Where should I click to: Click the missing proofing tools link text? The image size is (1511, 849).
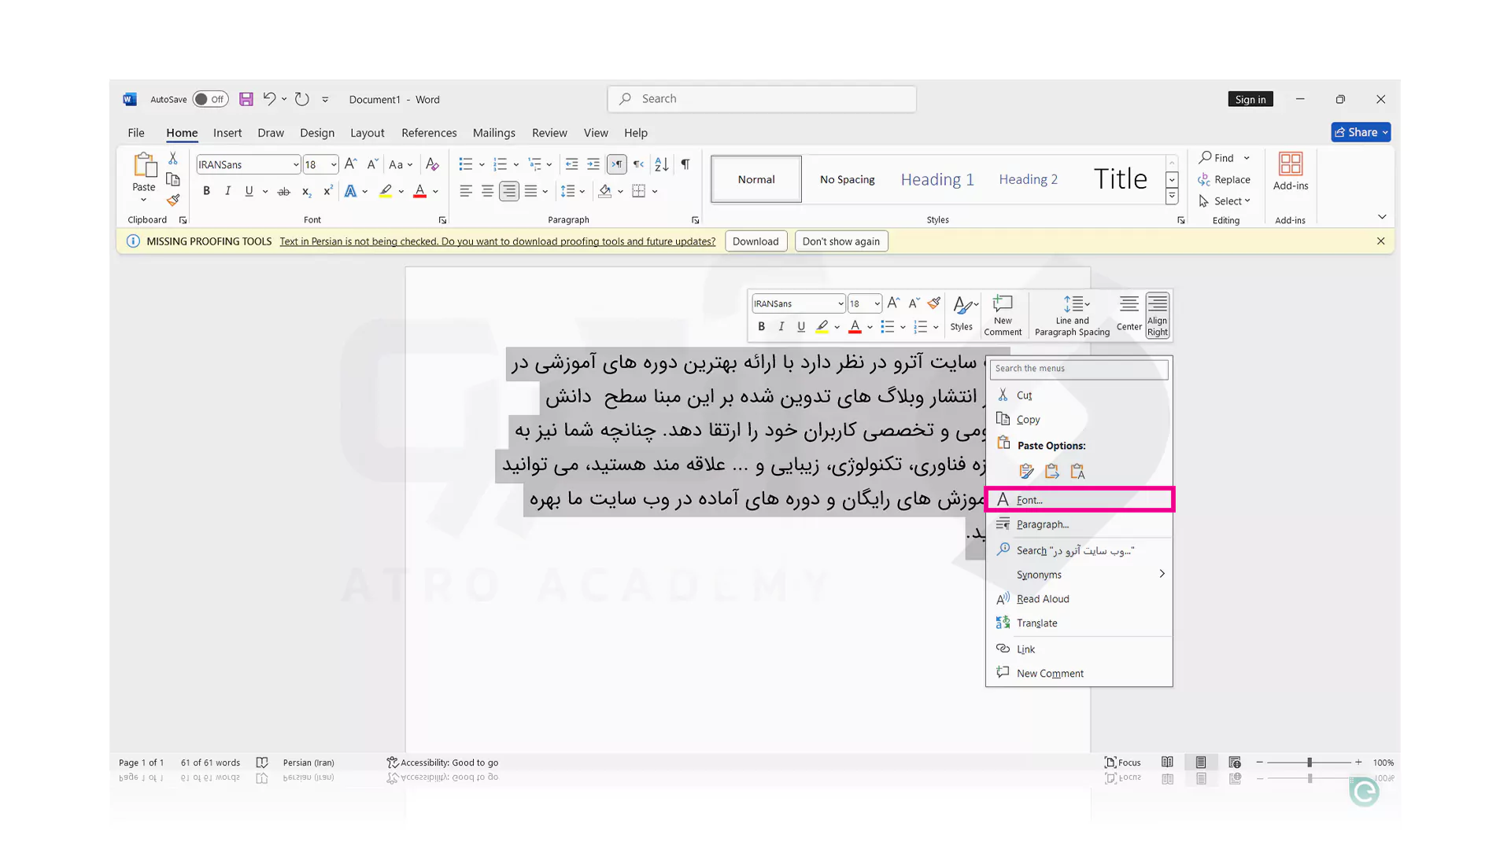click(497, 241)
